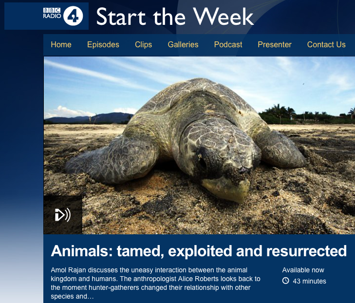Open the Podcast page
The image size is (355, 303).
click(228, 45)
